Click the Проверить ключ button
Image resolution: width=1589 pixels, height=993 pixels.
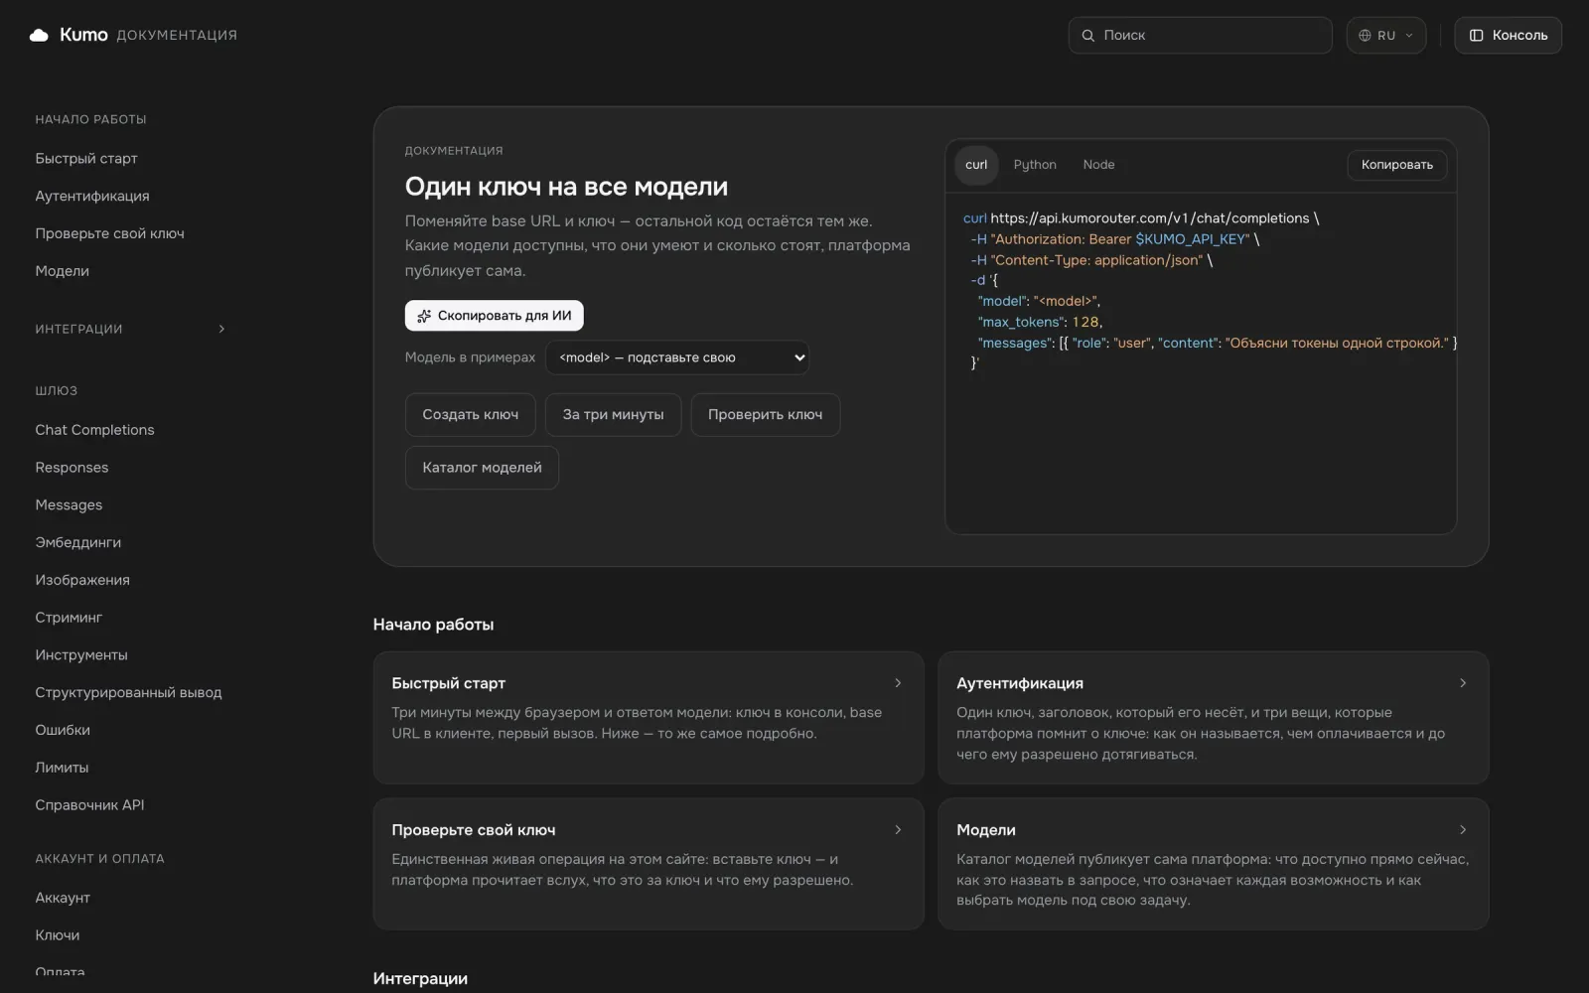[x=765, y=414]
